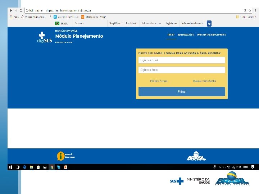Open PowerPoint from the taskbar
259x194 pixels.
65,167
